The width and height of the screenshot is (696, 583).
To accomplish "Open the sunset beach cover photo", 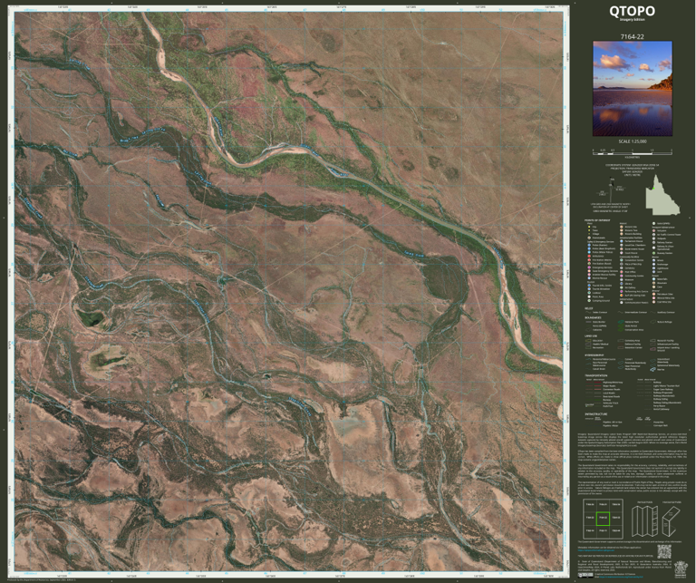I will [632, 89].
